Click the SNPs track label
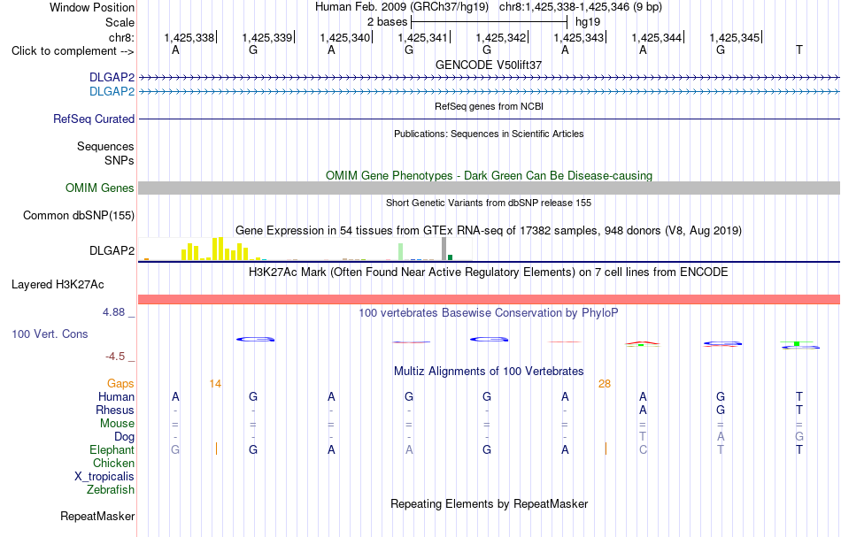The image size is (841, 537). [x=120, y=160]
